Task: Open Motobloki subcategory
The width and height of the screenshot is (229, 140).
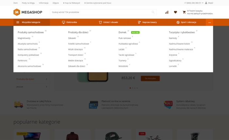Action: coord(123,66)
